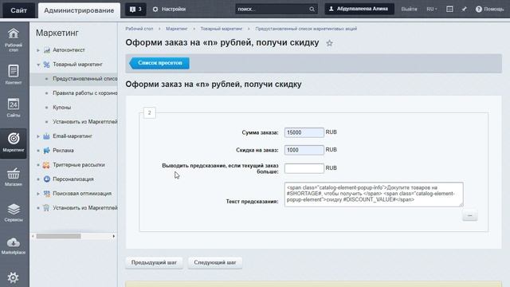This screenshot has width=510, height=287.
Task: Open the Сервисы layers sidebar icon
Action: point(14,209)
